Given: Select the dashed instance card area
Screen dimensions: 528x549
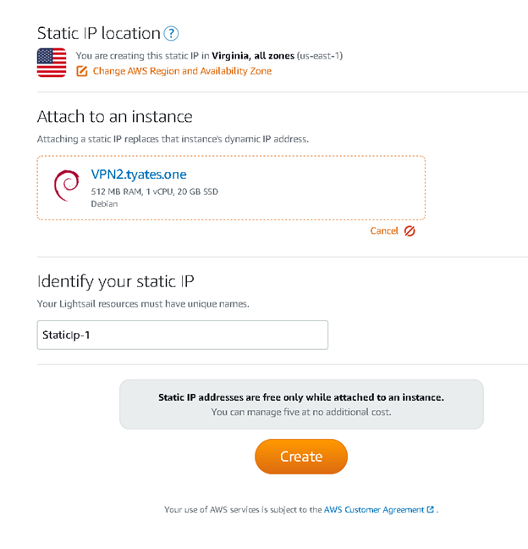Looking at the screenshot, I should [x=231, y=188].
